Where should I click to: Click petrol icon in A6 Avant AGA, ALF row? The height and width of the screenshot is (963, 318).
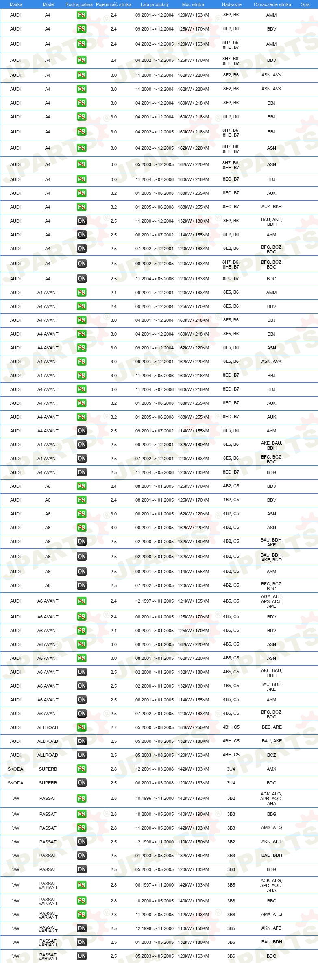(x=81, y=601)
